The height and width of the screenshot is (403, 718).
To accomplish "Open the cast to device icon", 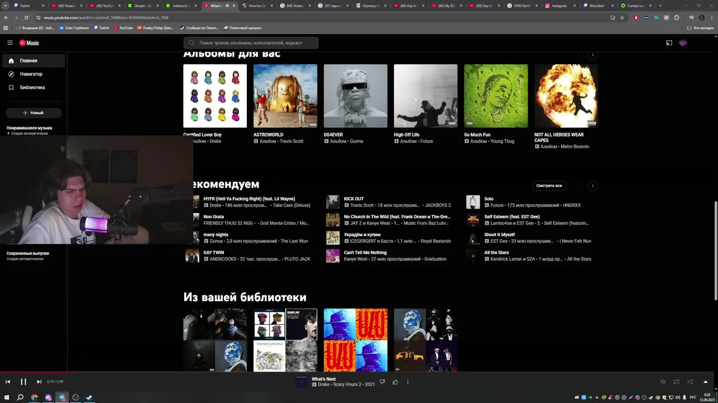I will 669,43.
